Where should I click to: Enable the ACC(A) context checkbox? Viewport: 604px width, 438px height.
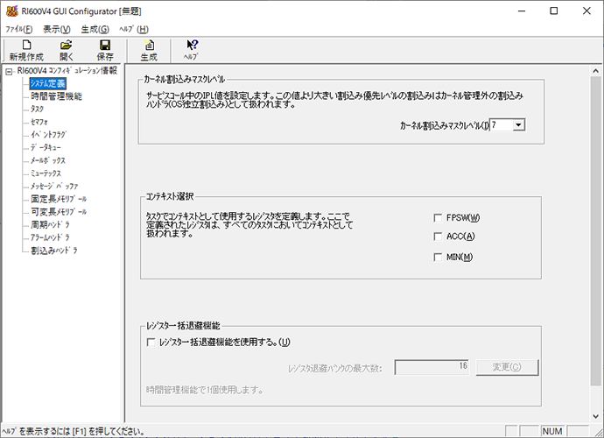tap(438, 237)
